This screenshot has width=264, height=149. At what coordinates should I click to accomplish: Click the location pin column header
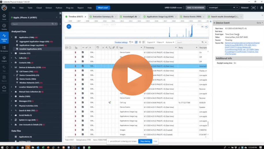click(117, 47)
